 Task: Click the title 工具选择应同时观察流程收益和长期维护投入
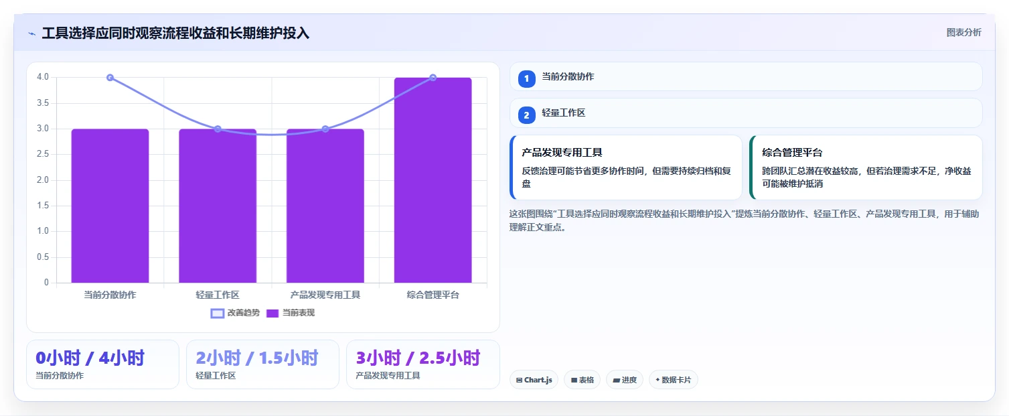(175, 33)
